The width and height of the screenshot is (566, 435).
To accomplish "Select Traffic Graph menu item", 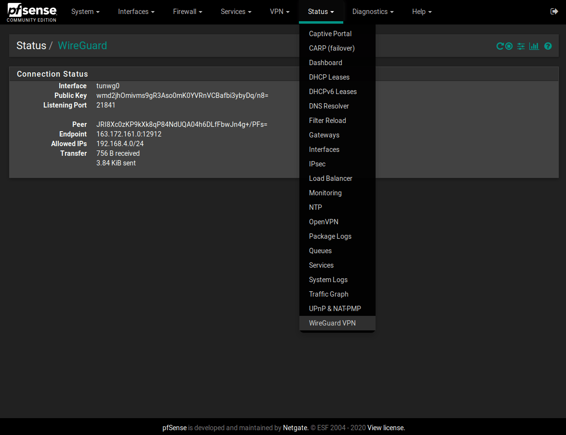I will point(329,294).
